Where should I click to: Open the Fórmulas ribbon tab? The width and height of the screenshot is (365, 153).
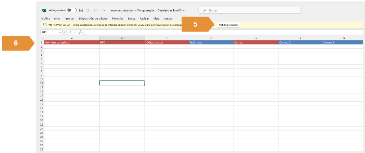(117, 18)
